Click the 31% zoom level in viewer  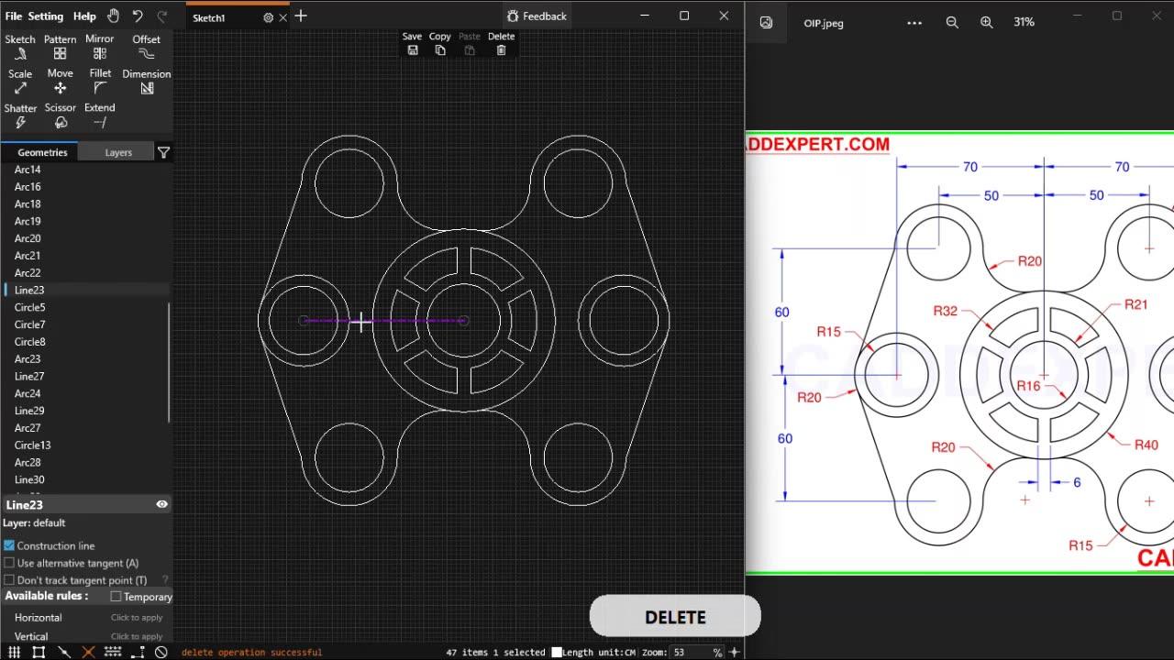(1024, 22)
